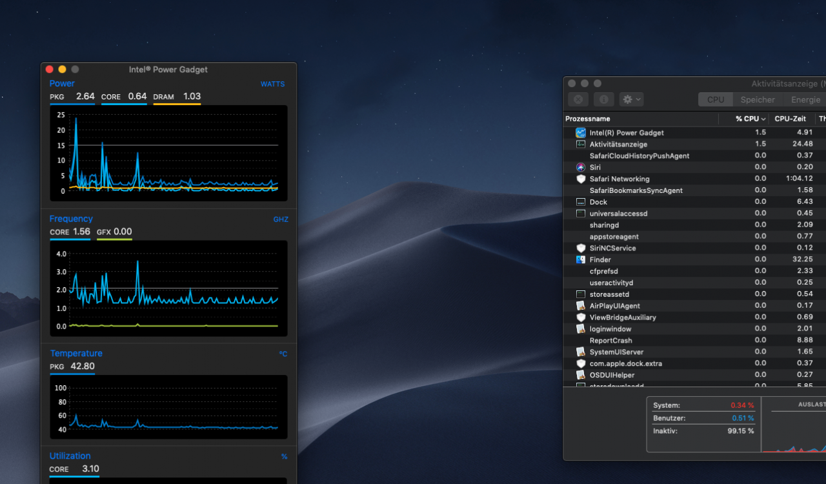Click the WATTS unit label
Viewport: 826px width, 484px height.
pyautogui.click(x=272, y=84)
